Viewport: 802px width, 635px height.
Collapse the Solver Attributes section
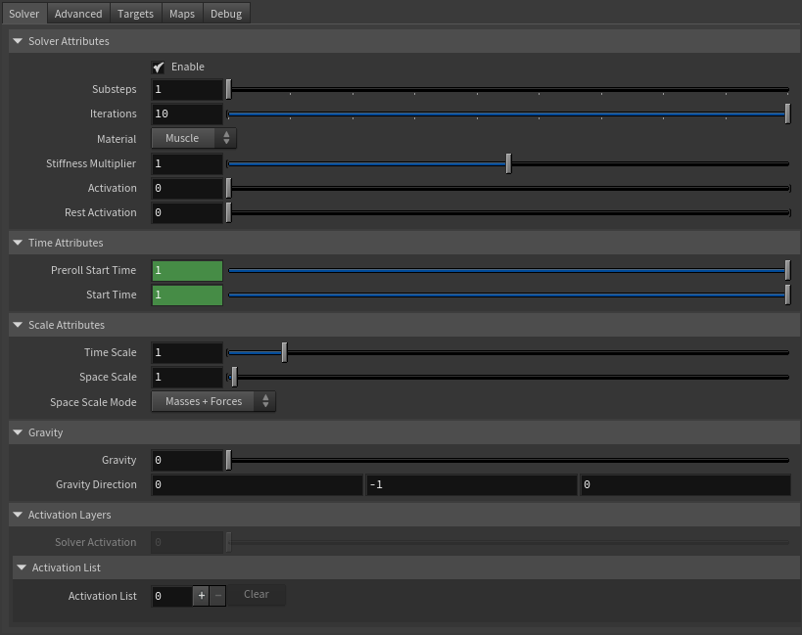[17, 41]
